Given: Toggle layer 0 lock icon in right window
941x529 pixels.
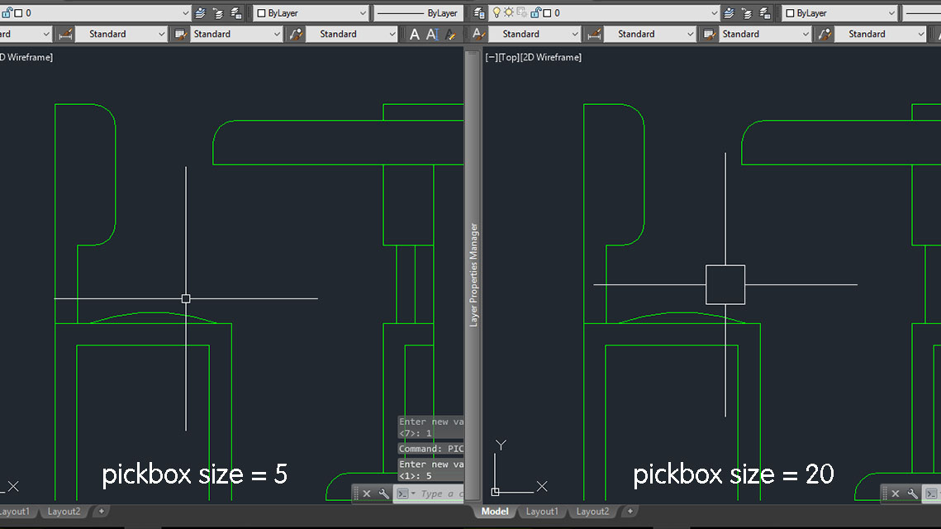Looking at the screenshot, I should (x=535, y=12).
